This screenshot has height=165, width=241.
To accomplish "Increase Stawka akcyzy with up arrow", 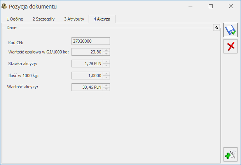I will click(x=107, y=62).
